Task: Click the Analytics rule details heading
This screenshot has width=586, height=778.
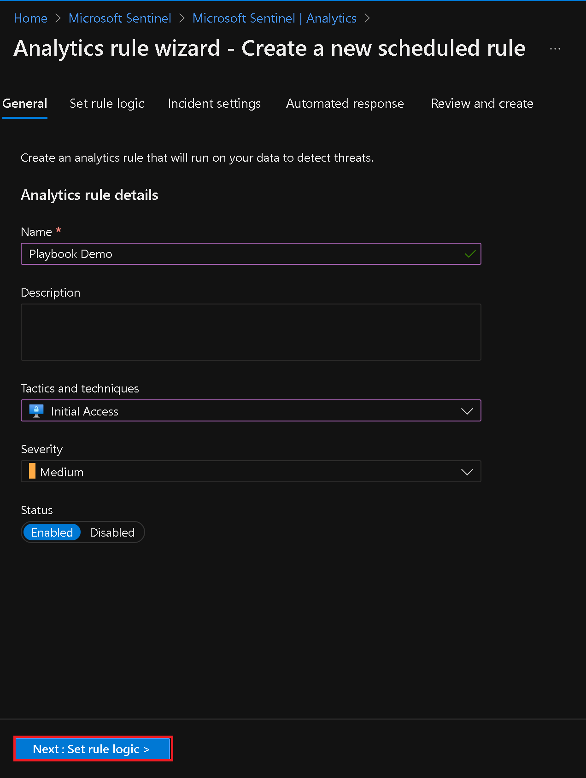Action: coord(90,195)
